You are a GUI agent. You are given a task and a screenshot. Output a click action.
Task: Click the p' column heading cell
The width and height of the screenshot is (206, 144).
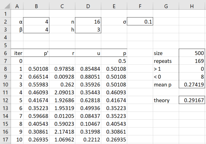tap(36, 53)
